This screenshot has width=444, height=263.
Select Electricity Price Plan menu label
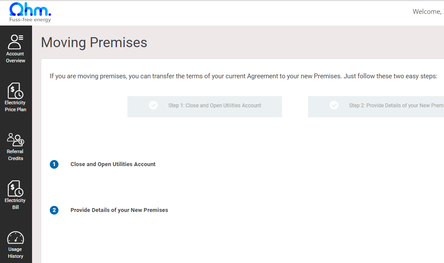[16, 106]
